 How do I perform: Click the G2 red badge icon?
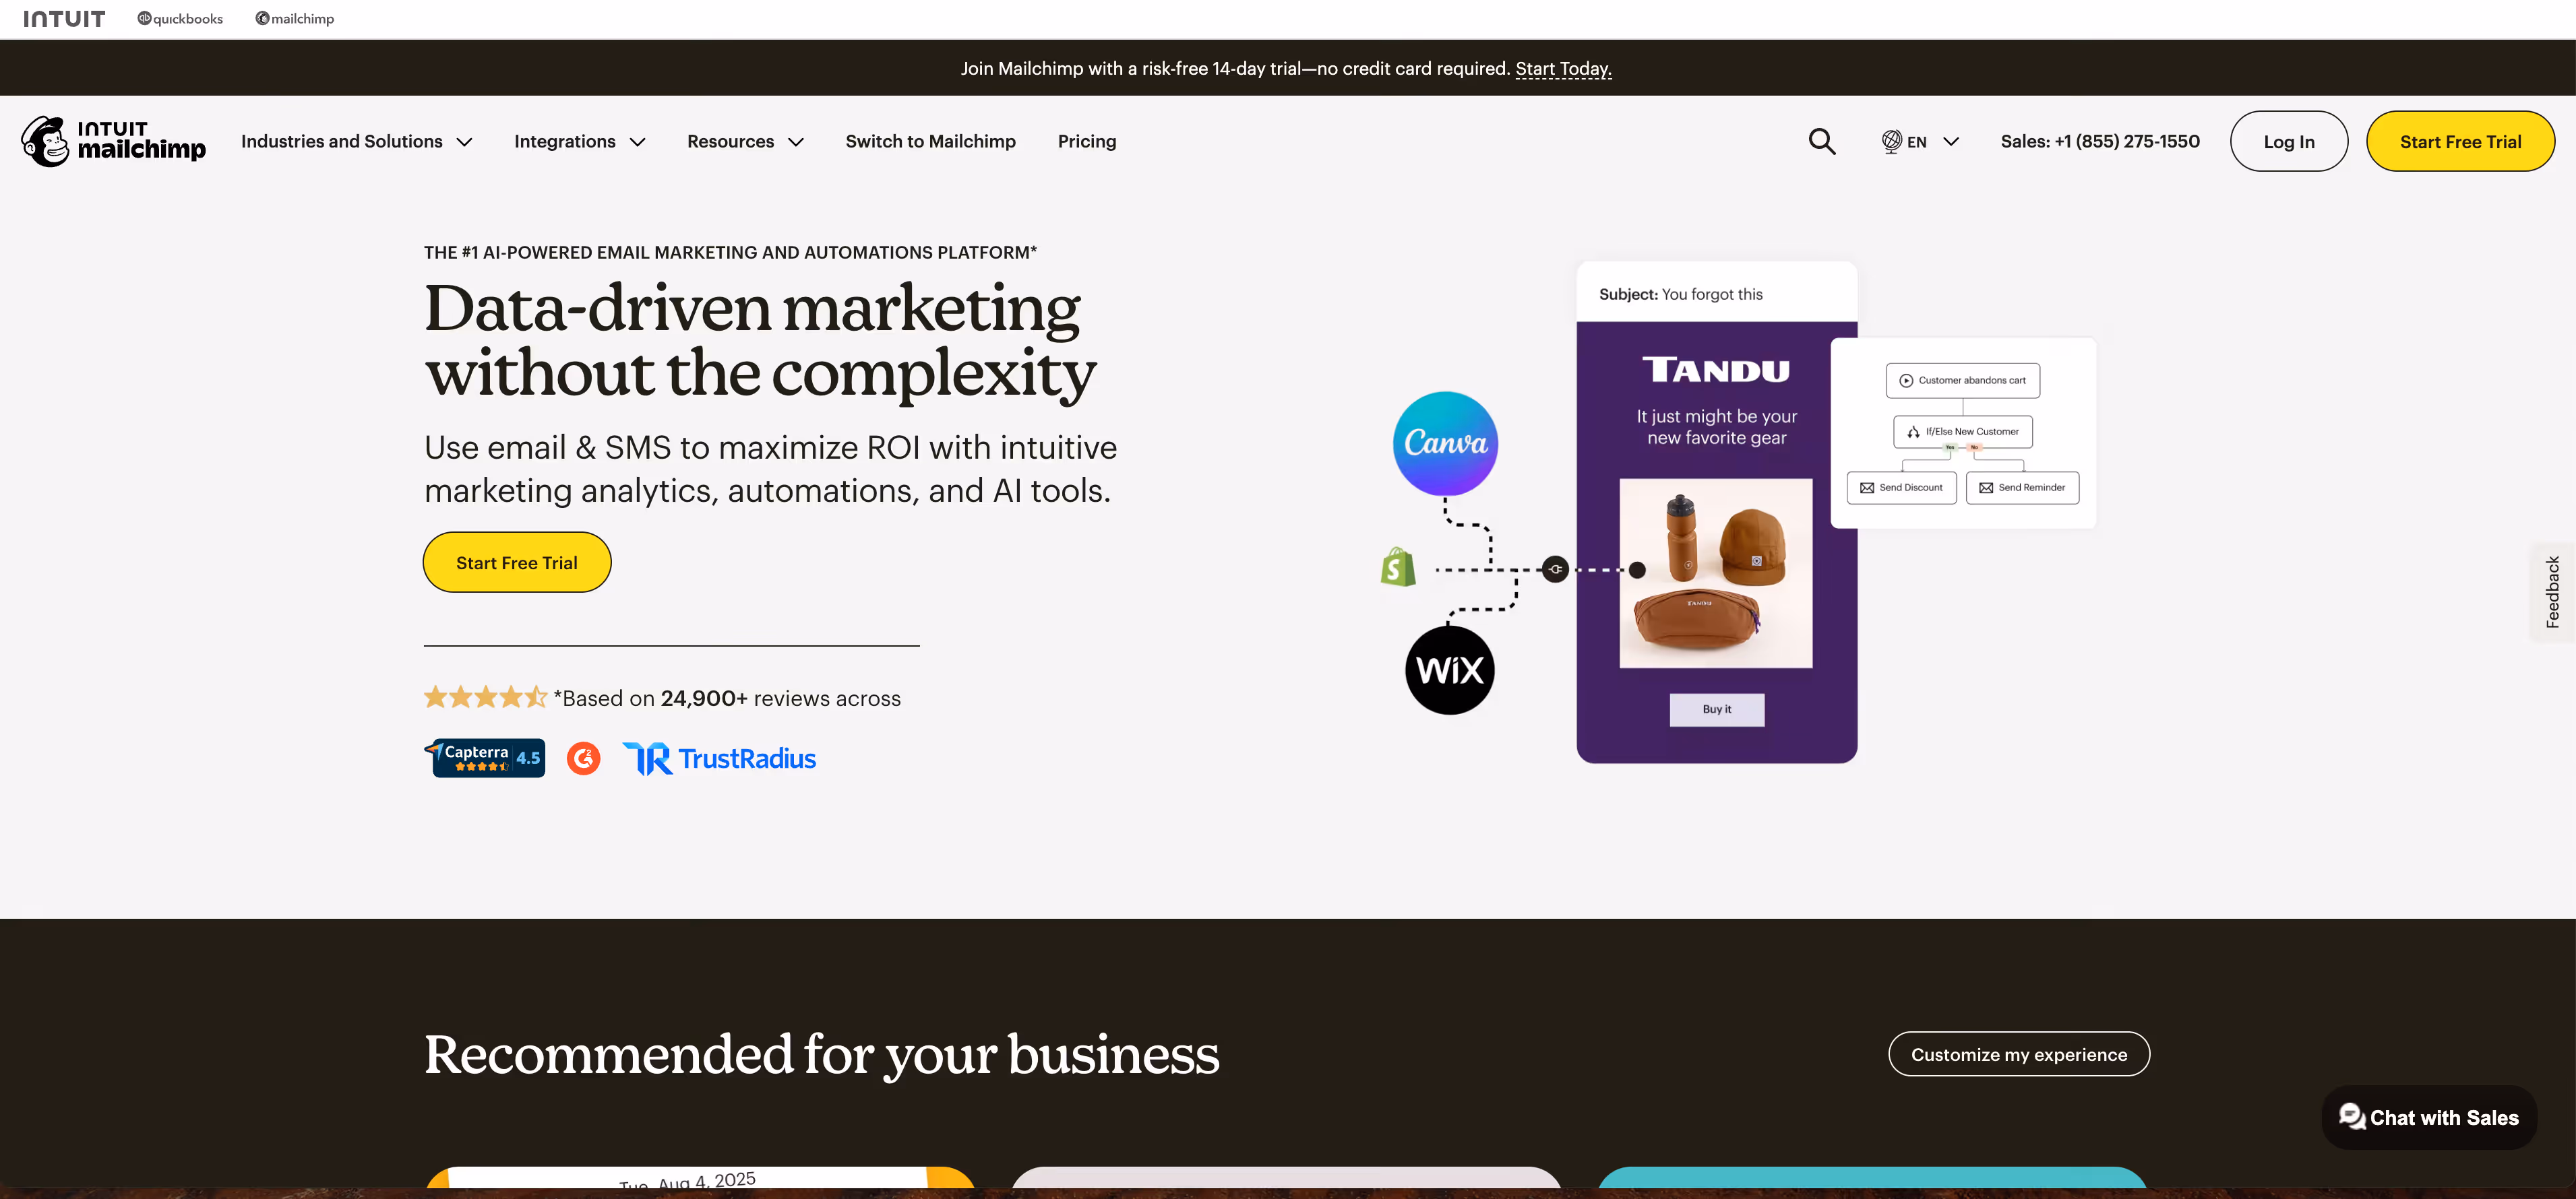[x=583, y=758]
